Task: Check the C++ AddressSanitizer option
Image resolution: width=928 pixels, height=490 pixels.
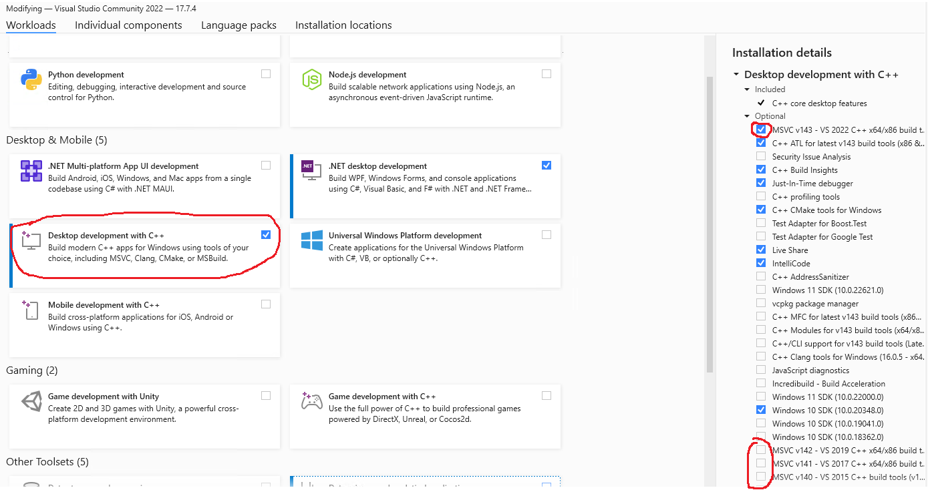Action: 761,276
